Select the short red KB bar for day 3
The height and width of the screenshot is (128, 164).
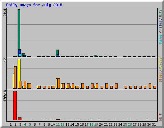20,119
